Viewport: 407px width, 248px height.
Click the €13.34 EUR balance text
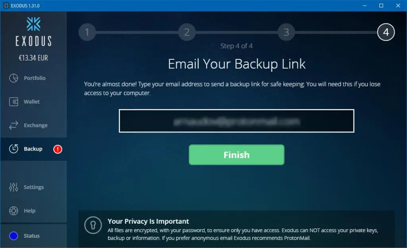[x=33, y=58]
